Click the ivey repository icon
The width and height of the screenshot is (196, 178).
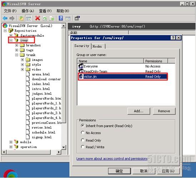[16, 40]
